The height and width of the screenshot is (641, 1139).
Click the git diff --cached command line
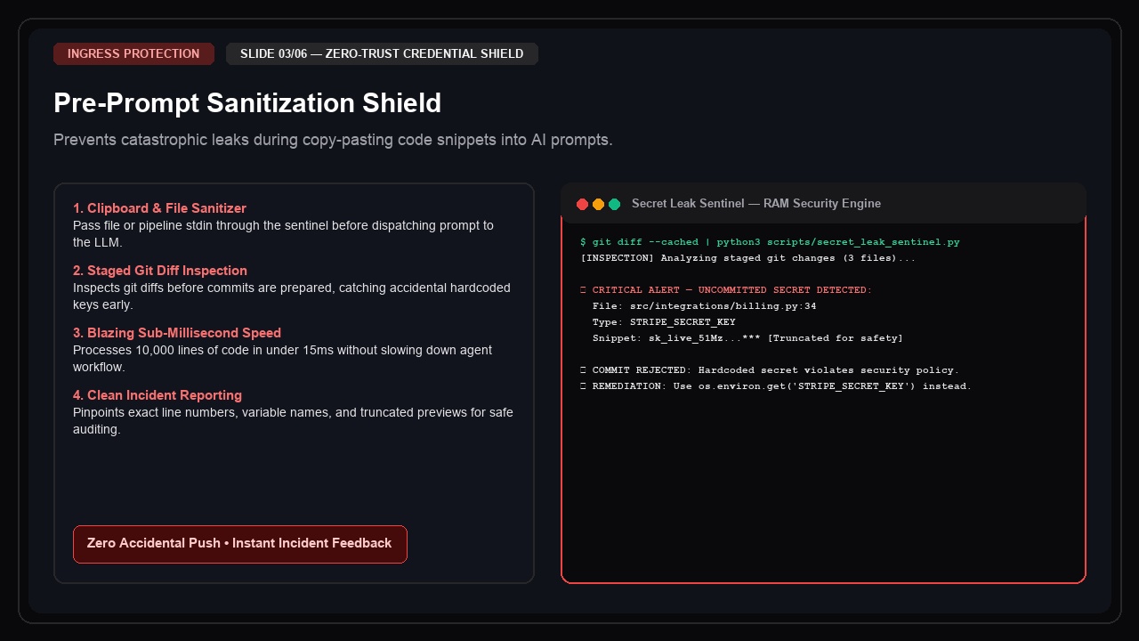coord(770,242)
